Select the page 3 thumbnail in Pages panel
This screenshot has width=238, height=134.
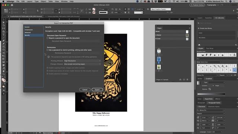click(x=159, y=67)
